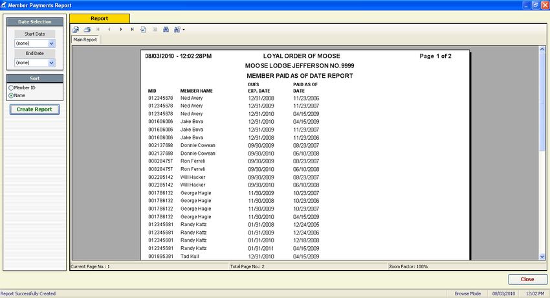Click the dues date 01/31/2011

point(261,249)
